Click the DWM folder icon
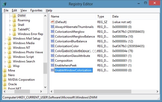162x102 pixels. 14,16
